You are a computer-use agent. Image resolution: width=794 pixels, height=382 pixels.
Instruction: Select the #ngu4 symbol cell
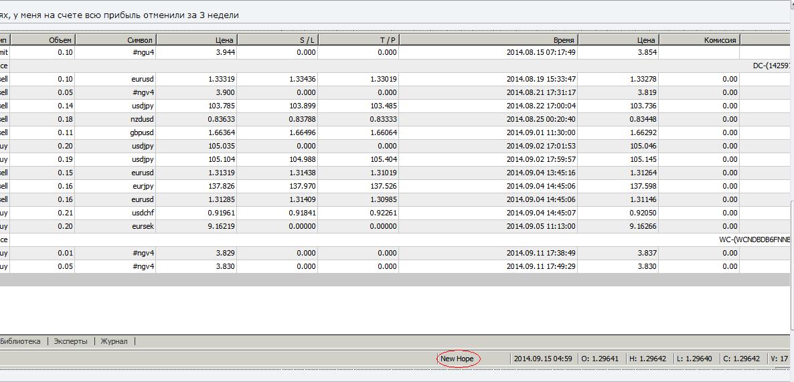(143, 52)
